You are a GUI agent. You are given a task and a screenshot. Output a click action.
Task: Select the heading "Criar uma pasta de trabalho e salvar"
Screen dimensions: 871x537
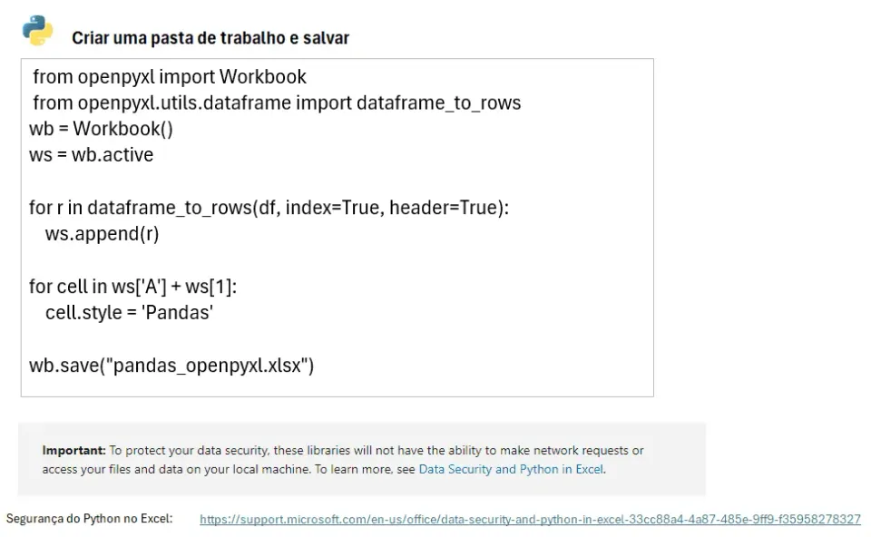[x=210, y=38]
